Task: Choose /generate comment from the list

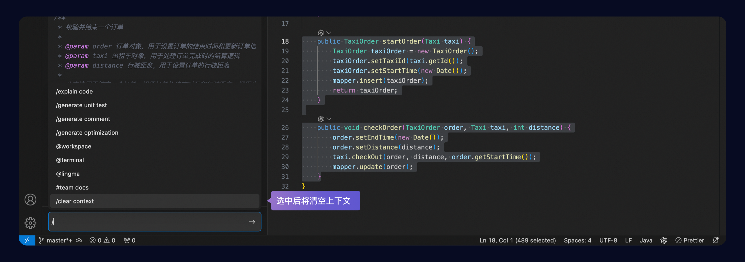Action: click(154, 119)
